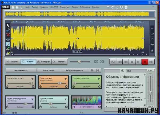Switch to the Импорт tab
Screen dimensions: 160x115
13,62
